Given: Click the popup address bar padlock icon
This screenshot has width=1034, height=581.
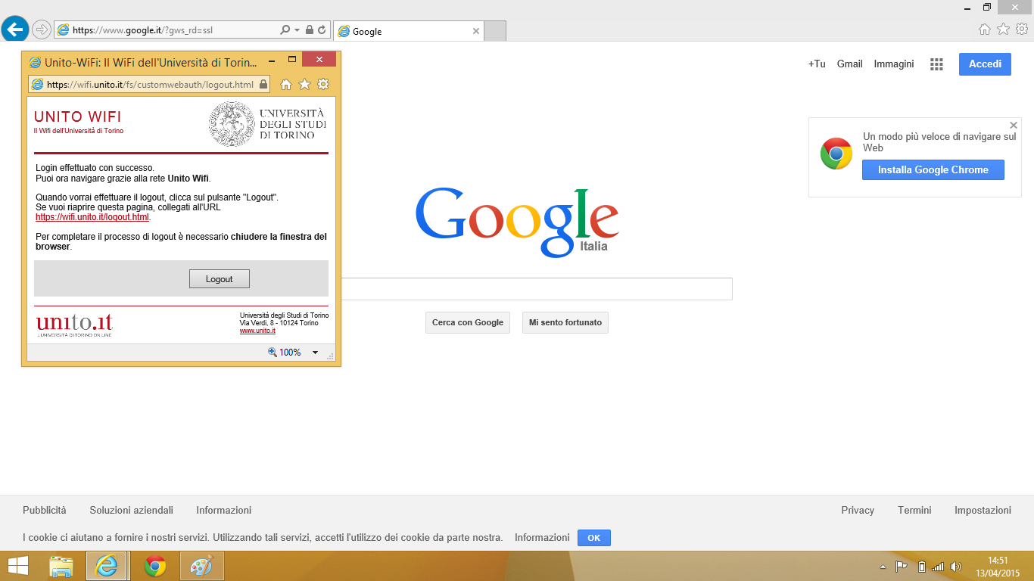Looking at the screenshot, I should [x=263, y=84].
